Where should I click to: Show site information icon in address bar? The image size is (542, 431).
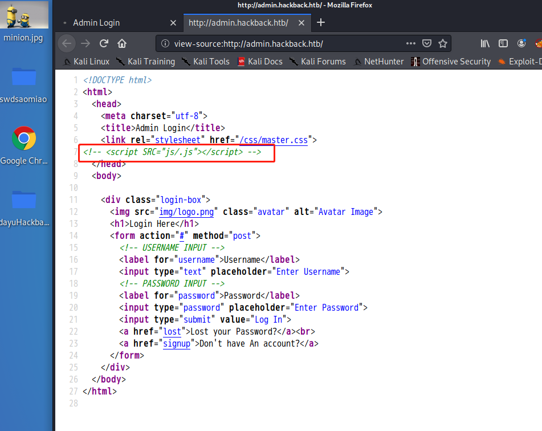(x=165, y=43)
